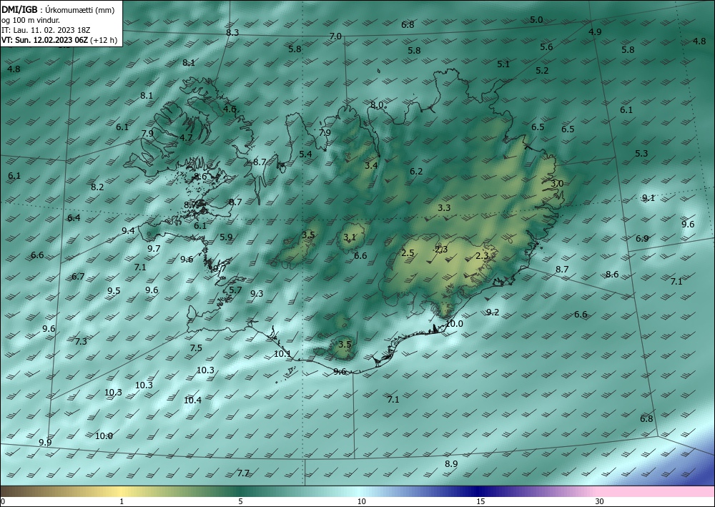The height and width of the screenshot is (507, 715).
Task: Select the 5.7 value label
Action: (x=235, y=290)
